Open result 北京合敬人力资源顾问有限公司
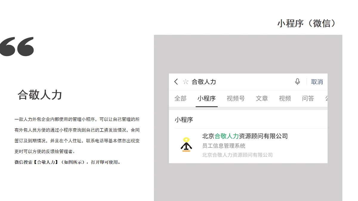358x201 pixels. click(245, 136)
